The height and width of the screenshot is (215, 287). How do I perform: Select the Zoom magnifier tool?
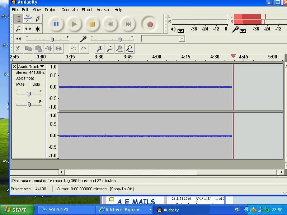pos(19,29)
